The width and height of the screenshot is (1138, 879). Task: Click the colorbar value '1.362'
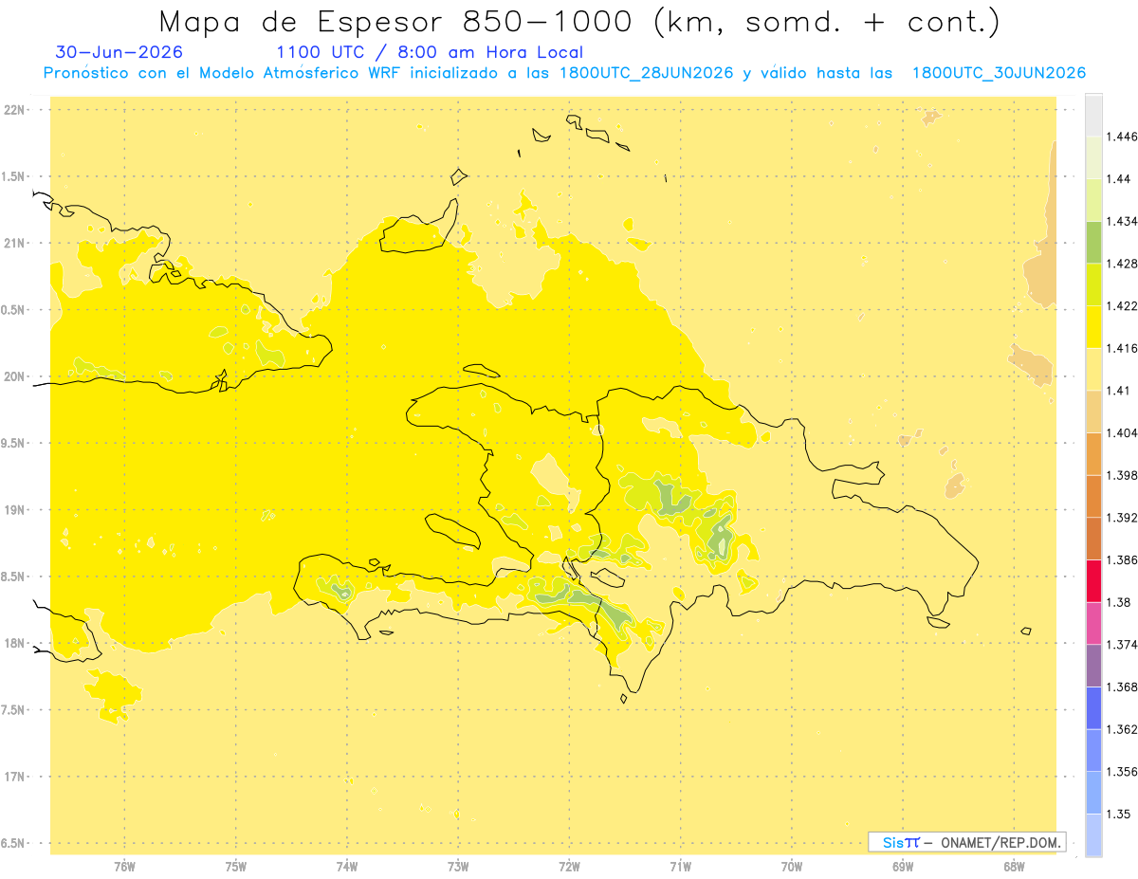pyautogui.click(x=1123, y=729)
